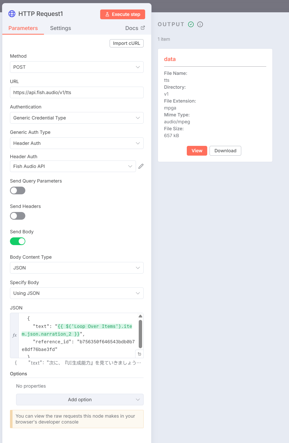Click the scroll-up arrow in JSON editor
The width and height of the screenshot is (289, 443).
pos(140,316)
